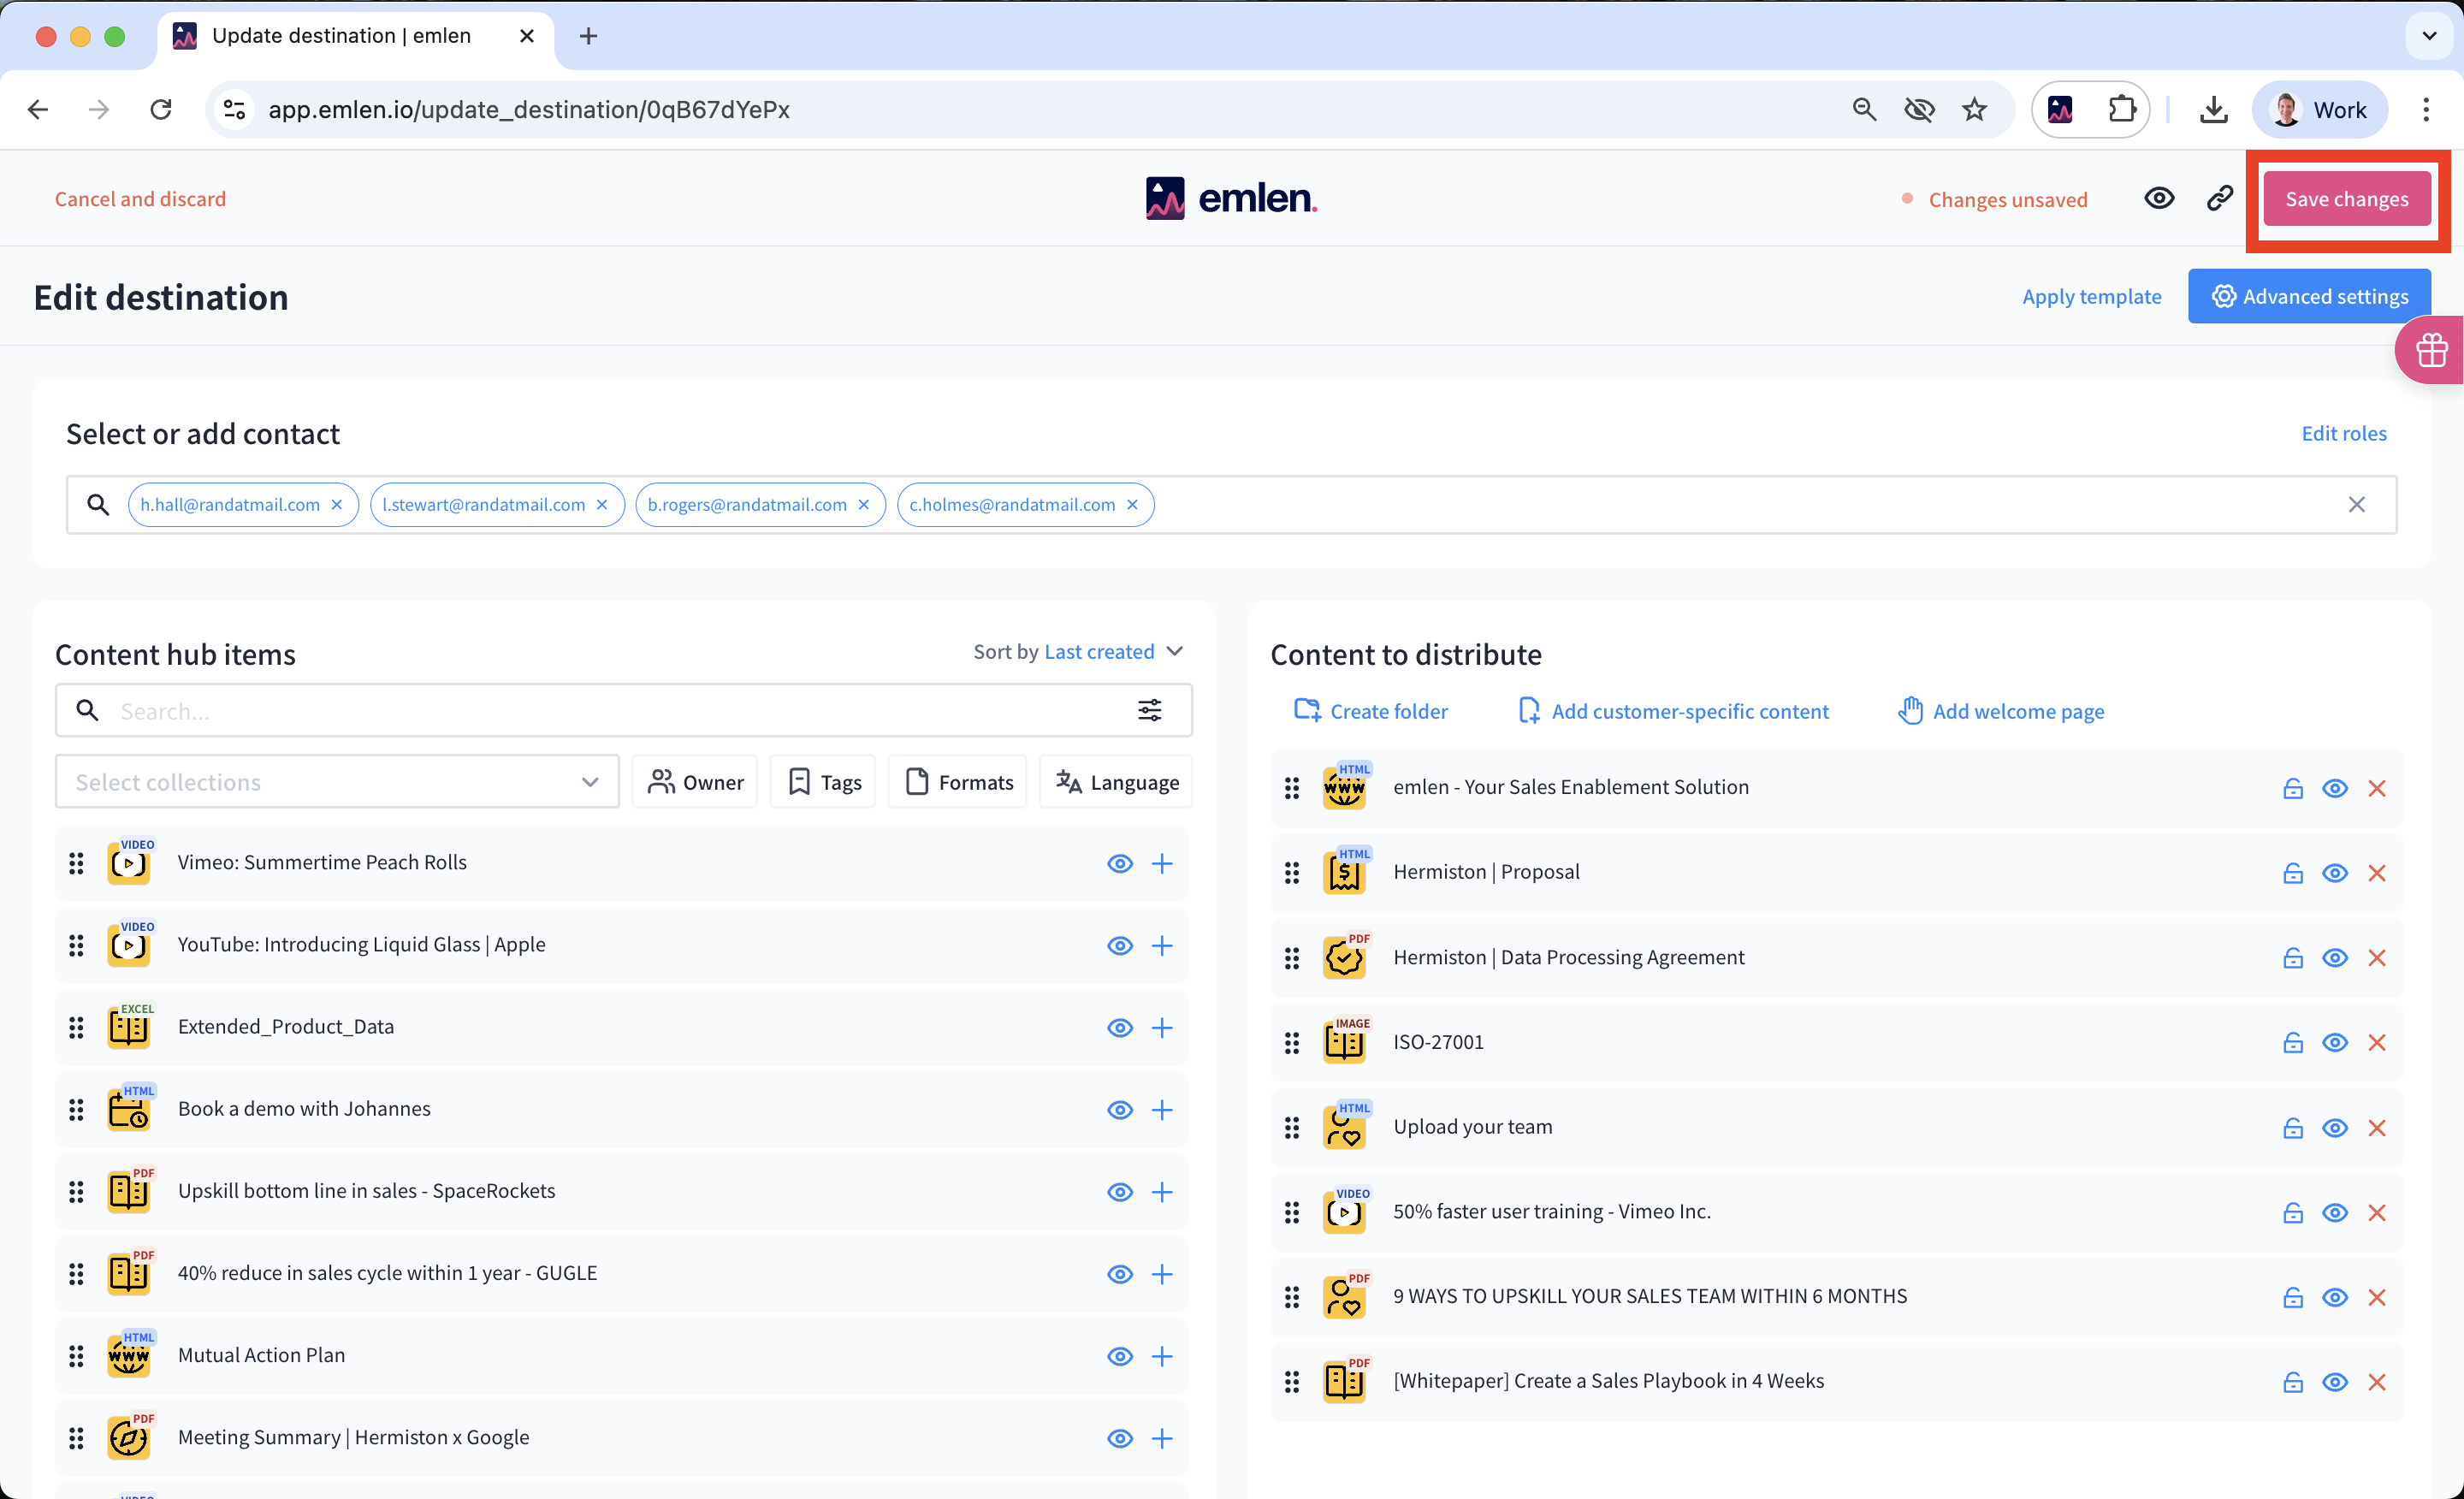Image resolution: width=2464 pixels, height=1499 pixels.
Task: Open the Language filter
Action: [1116, 781]
